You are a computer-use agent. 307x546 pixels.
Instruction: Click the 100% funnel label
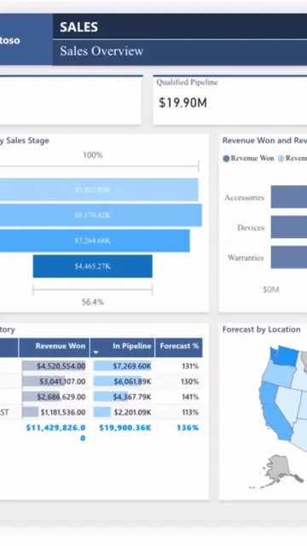coord(93,155)
